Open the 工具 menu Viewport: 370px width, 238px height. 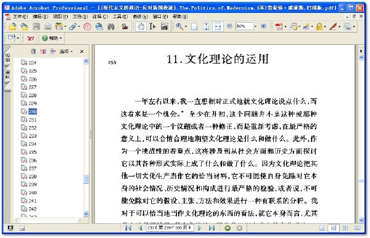click(x=120, y=17)
